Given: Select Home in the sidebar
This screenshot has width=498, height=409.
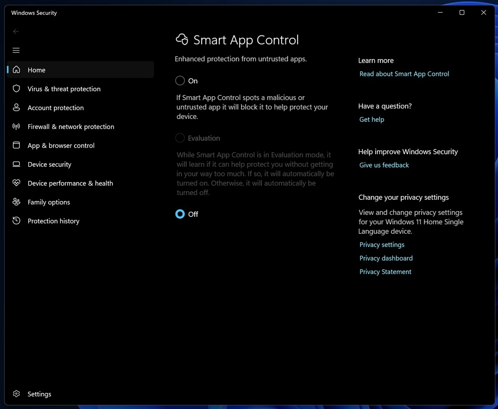Looking at the screenshot, I should (36, 69).
